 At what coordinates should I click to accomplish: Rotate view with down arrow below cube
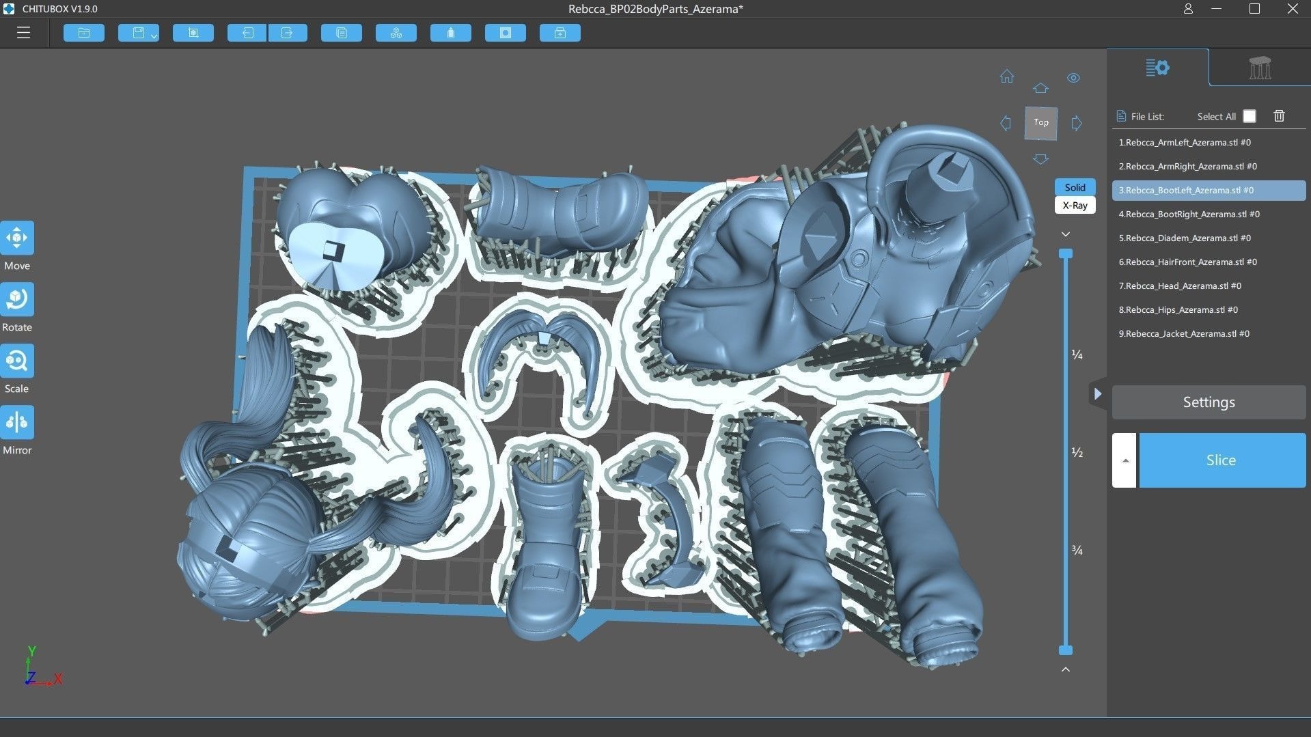[x=1040, y=159]
